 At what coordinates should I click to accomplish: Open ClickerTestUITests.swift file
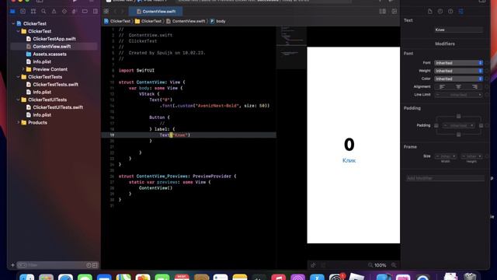(57, 107)
